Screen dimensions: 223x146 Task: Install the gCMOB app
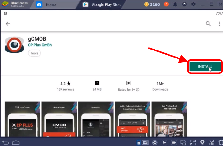pos(205,66)
